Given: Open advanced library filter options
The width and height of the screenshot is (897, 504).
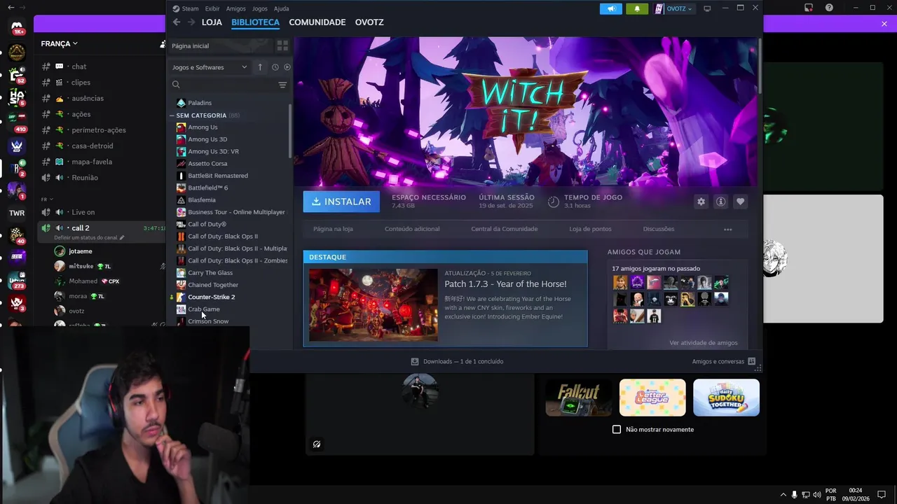Looking at the screenshot, I should coord(282,85).
